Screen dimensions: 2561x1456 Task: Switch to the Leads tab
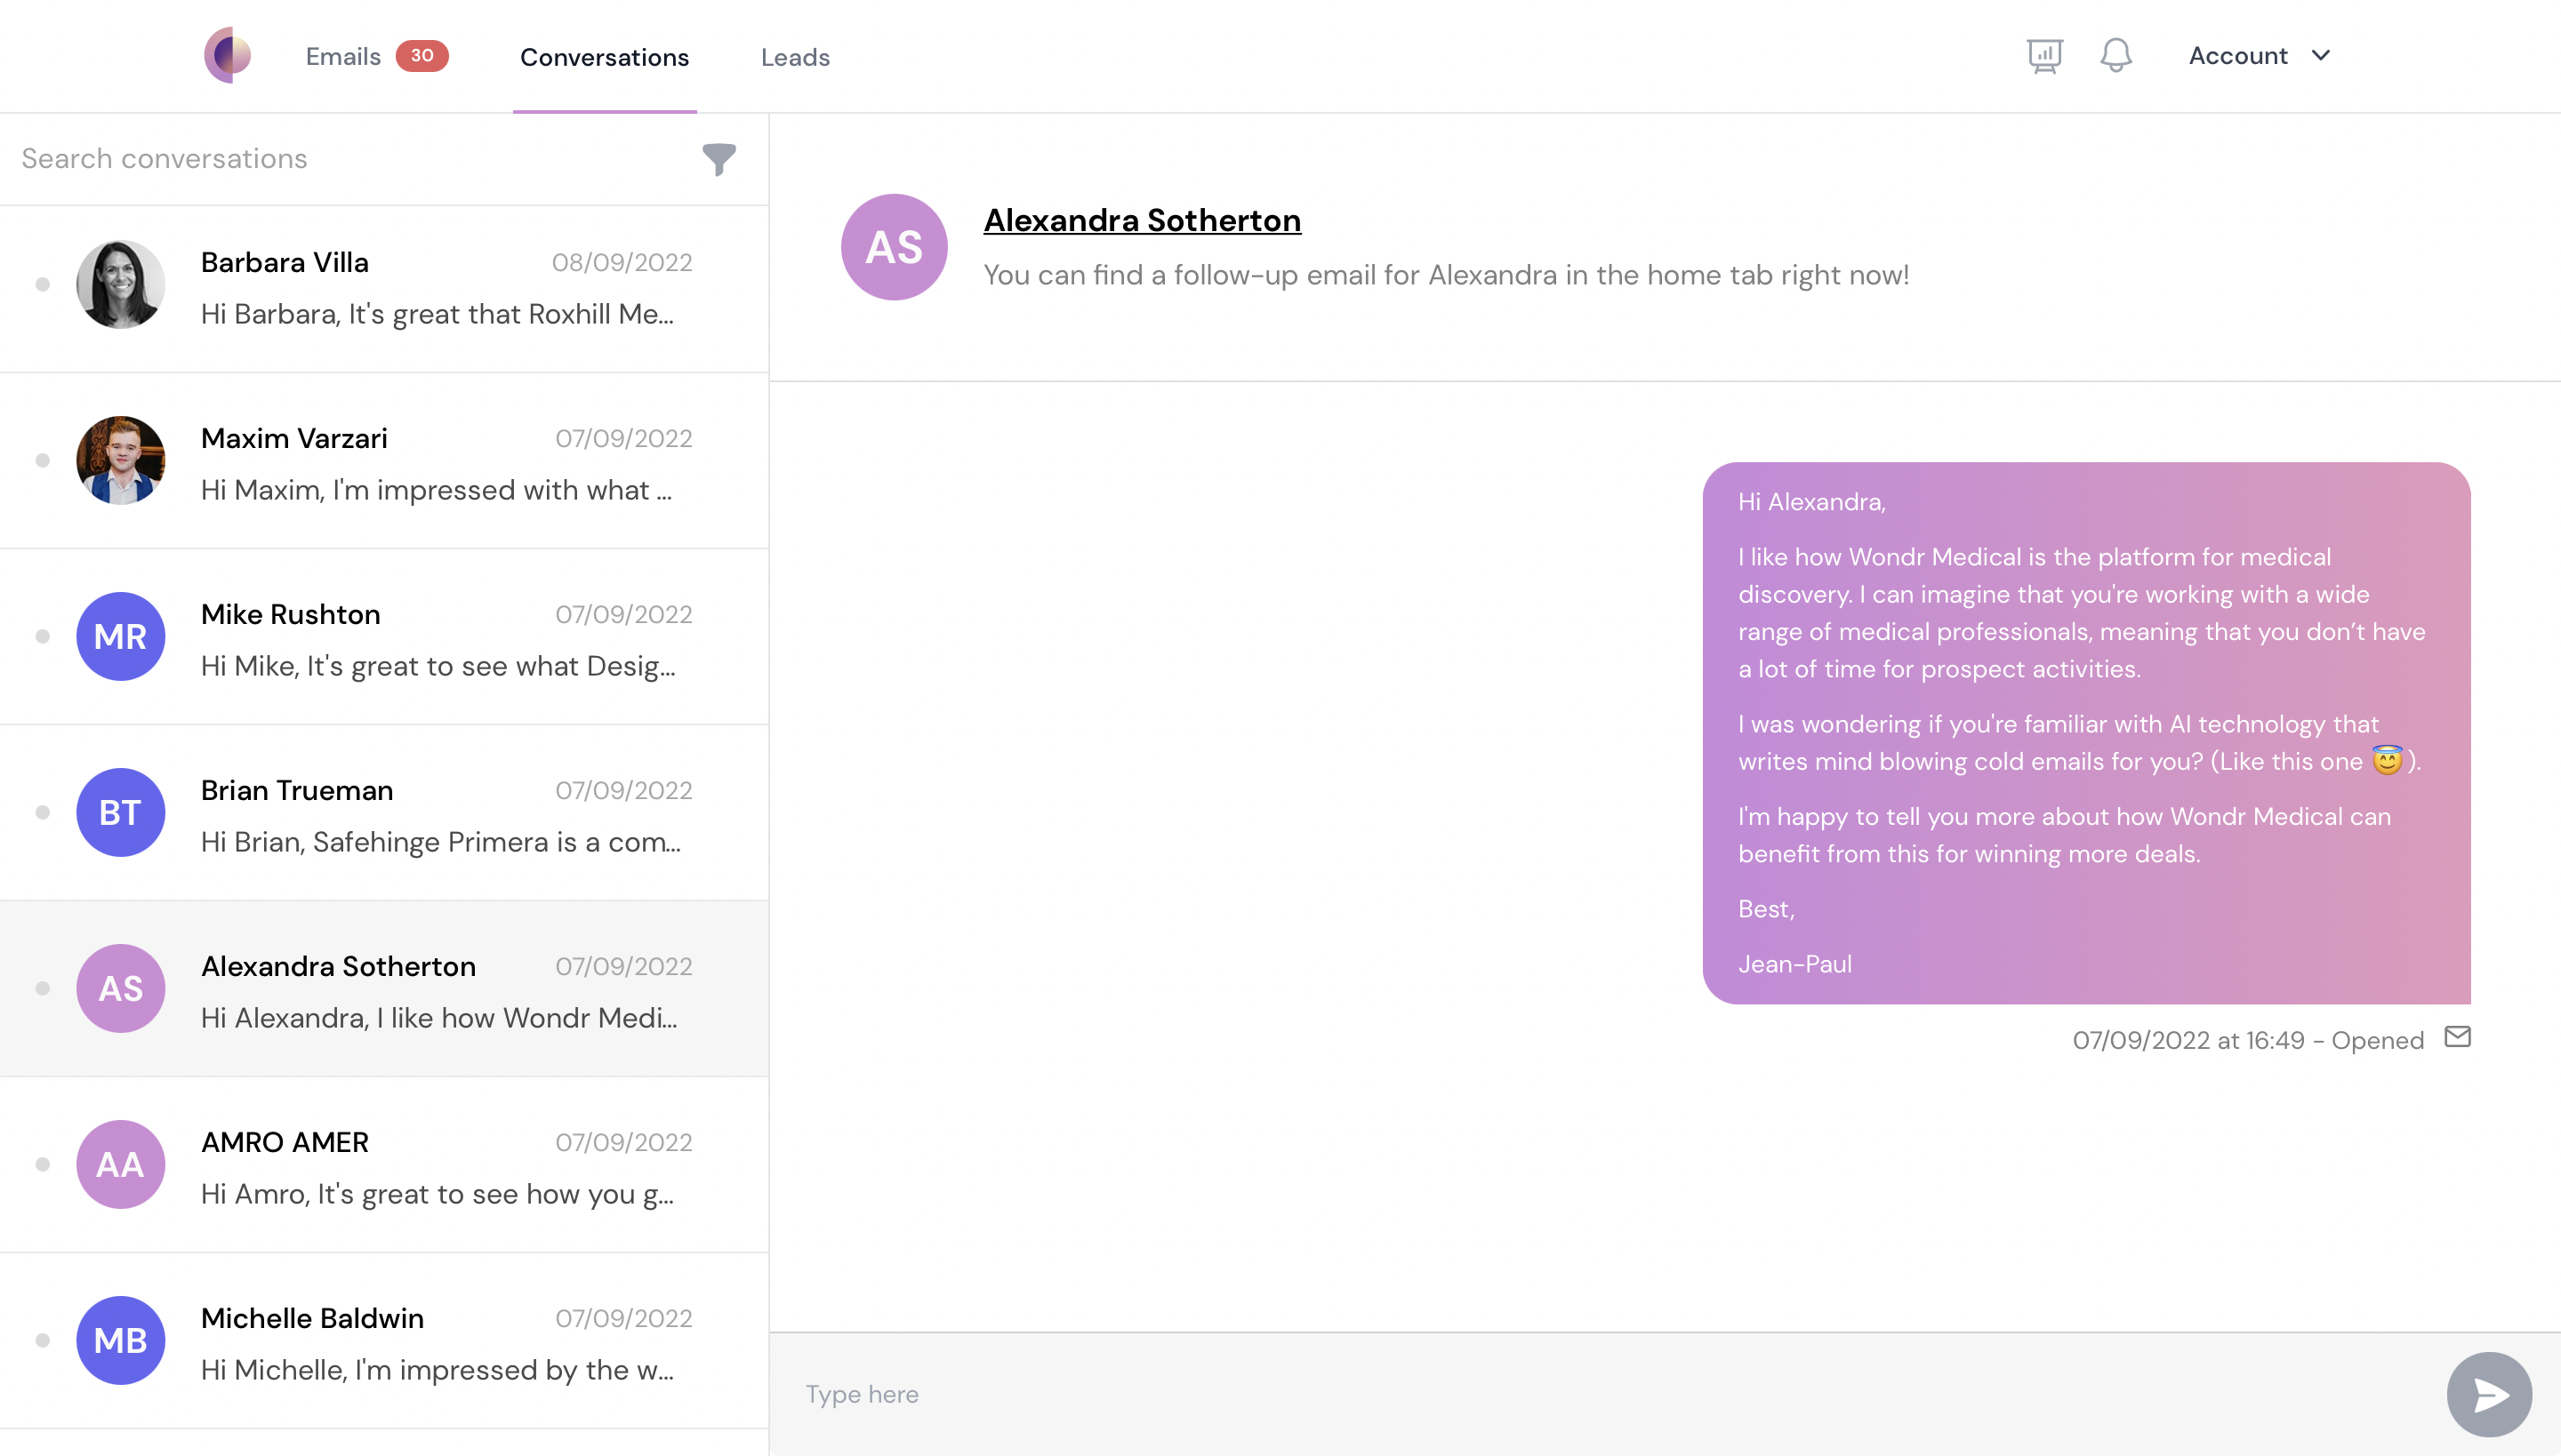click(x=795, y=57)
